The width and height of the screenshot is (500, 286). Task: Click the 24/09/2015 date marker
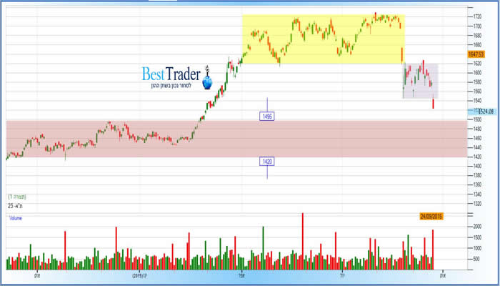432,215
